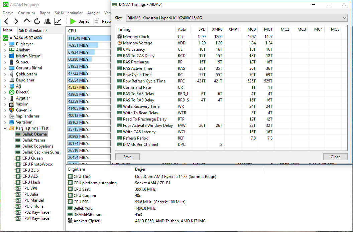Select the Command Rate row

(x=231, y=87)
